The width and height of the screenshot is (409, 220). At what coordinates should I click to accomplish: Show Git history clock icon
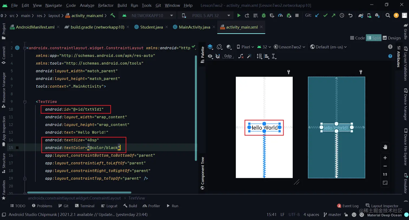342,15
